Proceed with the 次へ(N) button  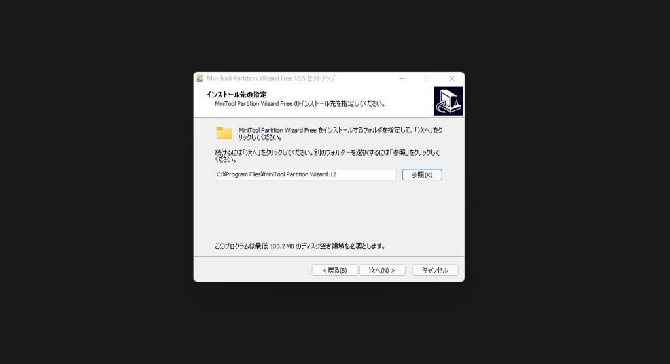tap(382, 270)
